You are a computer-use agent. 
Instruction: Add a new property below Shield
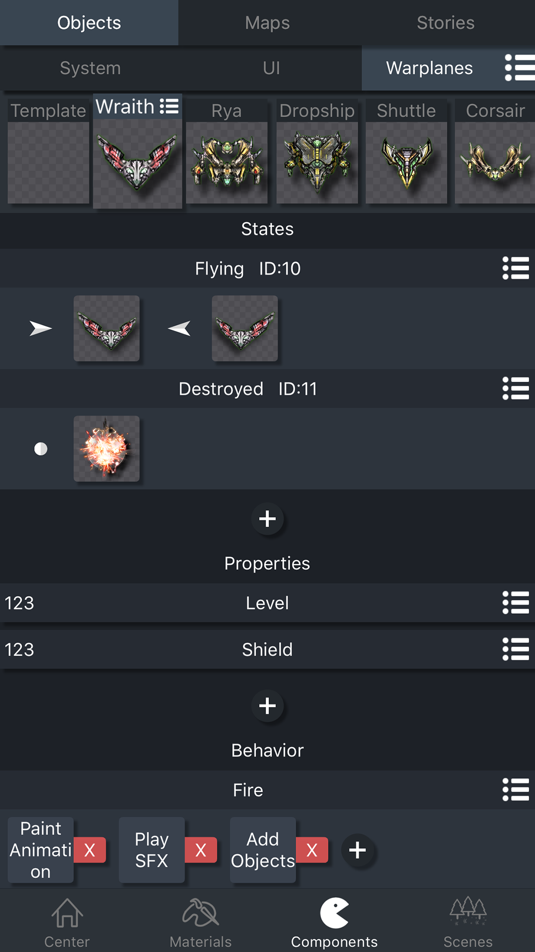point(267,706)
